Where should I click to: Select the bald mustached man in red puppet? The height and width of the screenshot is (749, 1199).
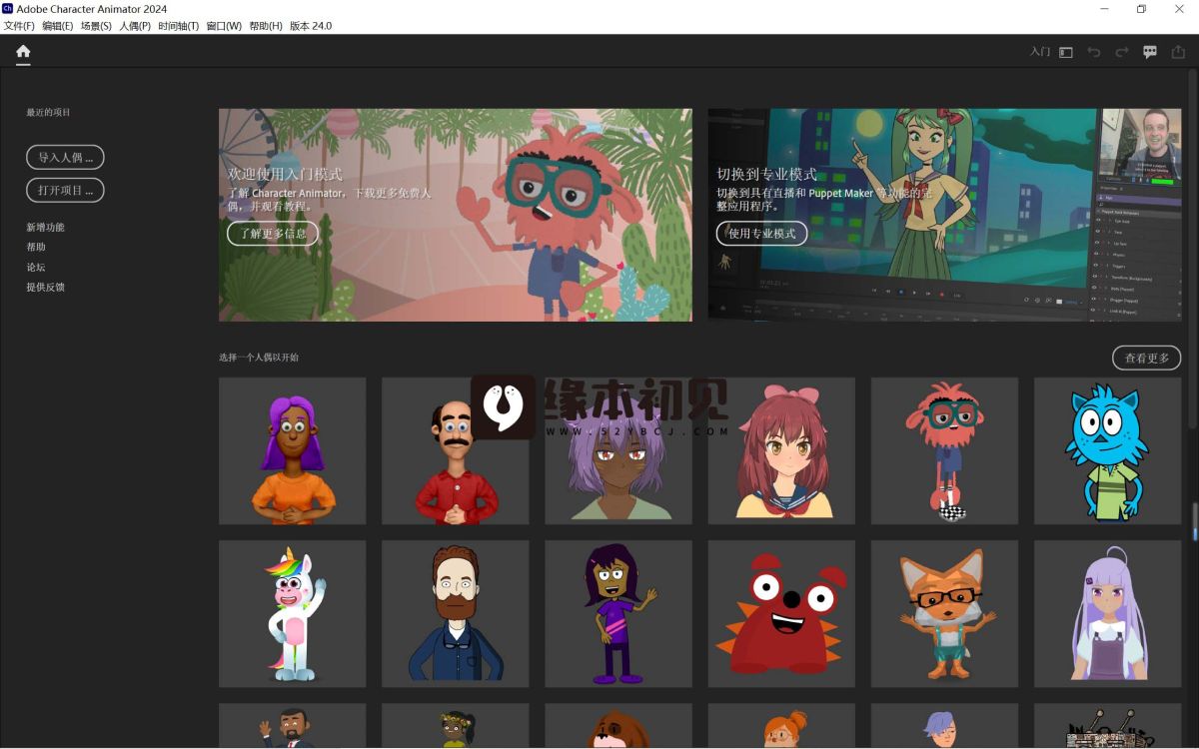pos(456,451)
